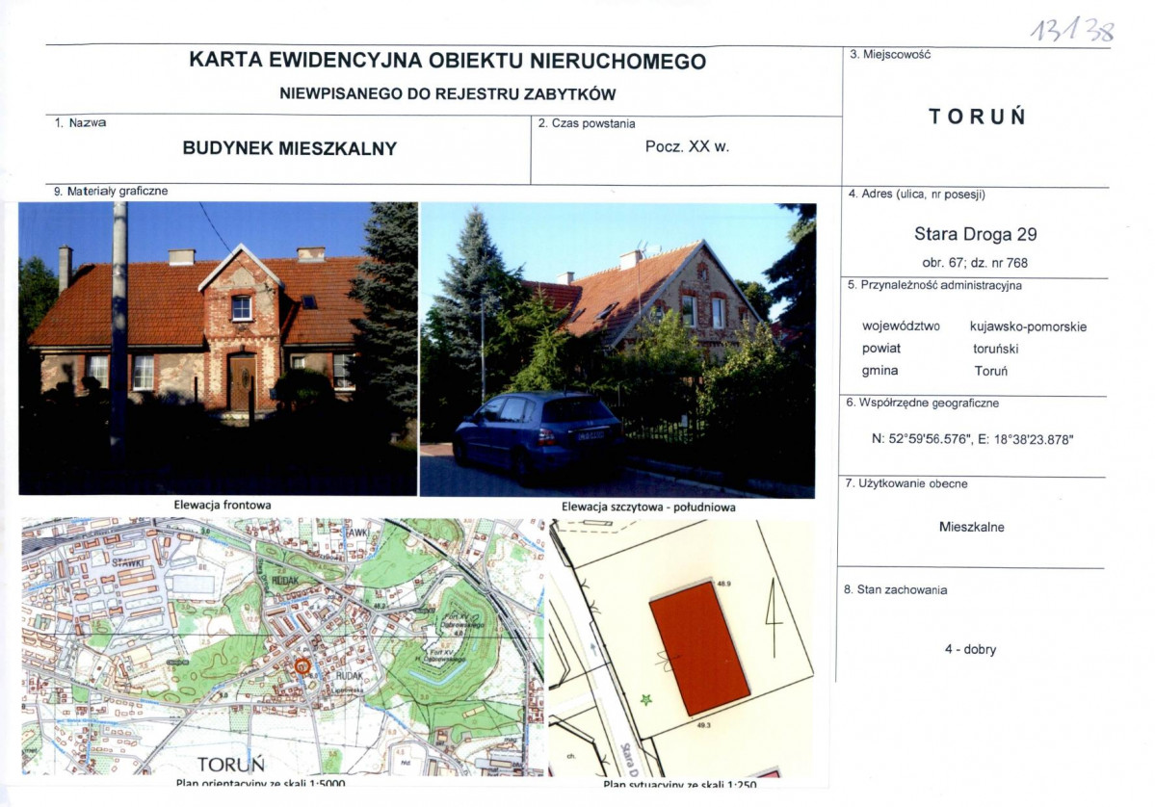
Task: Click the 'powiat' row label
Action: click(881, 349)
